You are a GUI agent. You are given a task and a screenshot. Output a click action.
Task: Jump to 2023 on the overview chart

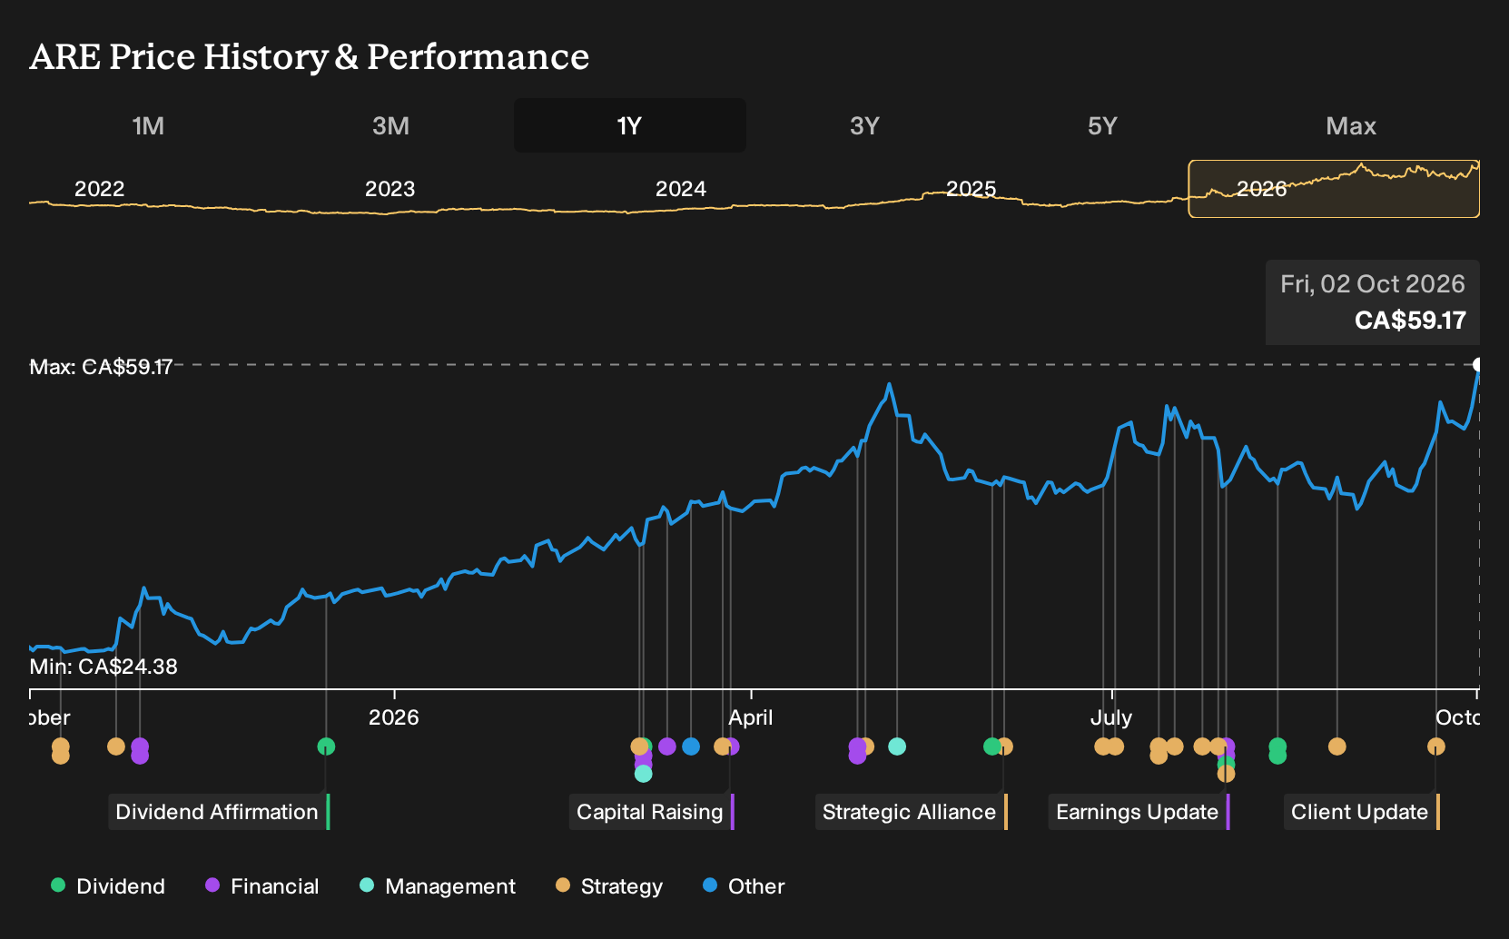(390, 189)
